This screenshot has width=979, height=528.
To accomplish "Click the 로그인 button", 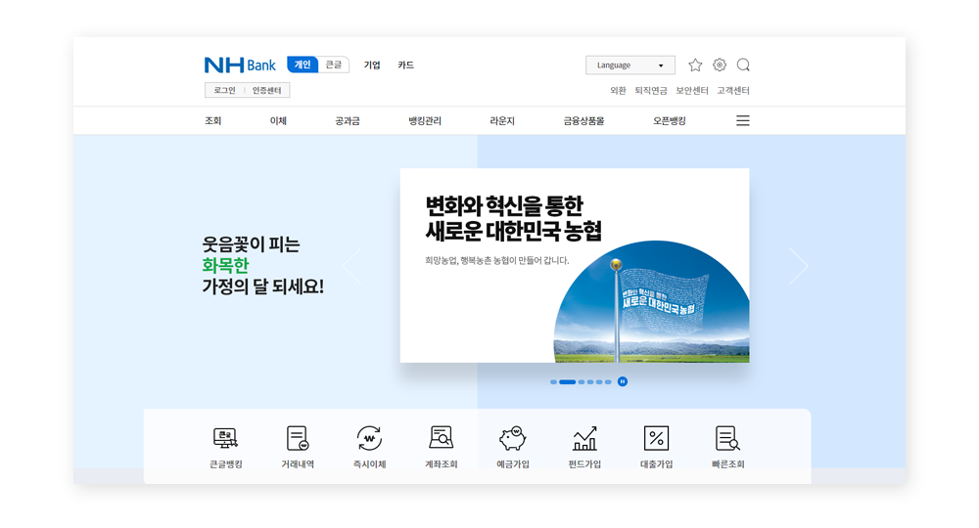I will click(225, 90).
